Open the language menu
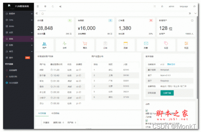The height and width of the screenshot is (132, 201). [184, 6]
